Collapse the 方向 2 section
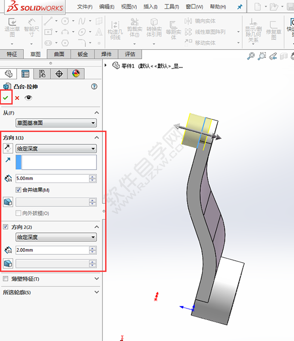The image size is (294, 341). pyautogui.click(x=97, y=227)
